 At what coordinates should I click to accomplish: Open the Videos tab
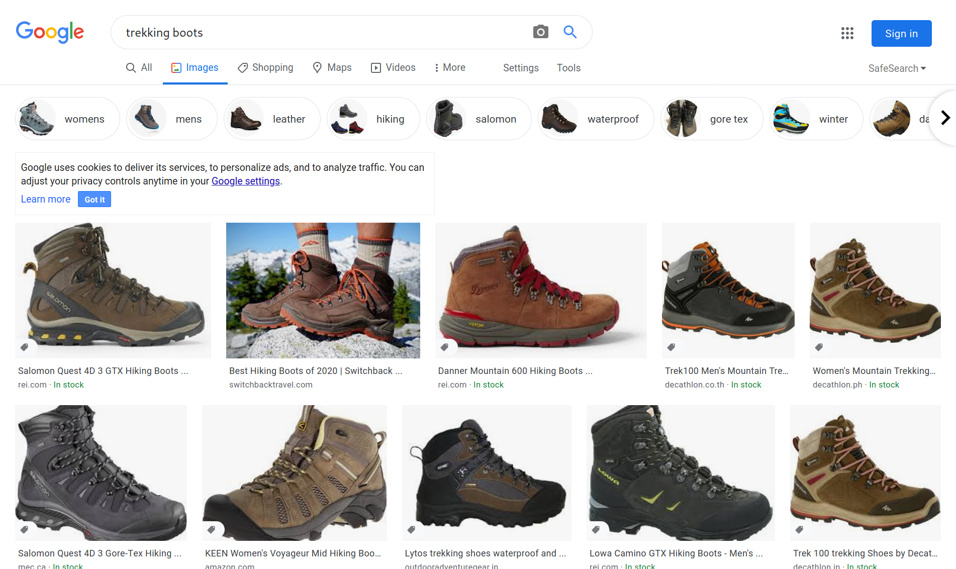[393, 67]
